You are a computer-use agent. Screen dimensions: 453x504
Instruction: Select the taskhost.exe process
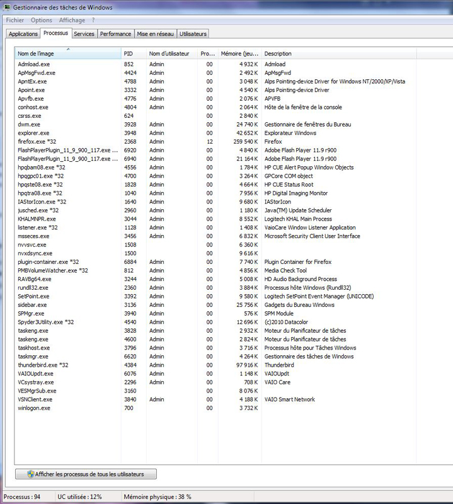pyautogui.click(x=217, y=348)
